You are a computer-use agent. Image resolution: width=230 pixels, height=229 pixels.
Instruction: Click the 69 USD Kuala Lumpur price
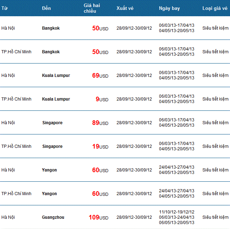pos(100,76)
